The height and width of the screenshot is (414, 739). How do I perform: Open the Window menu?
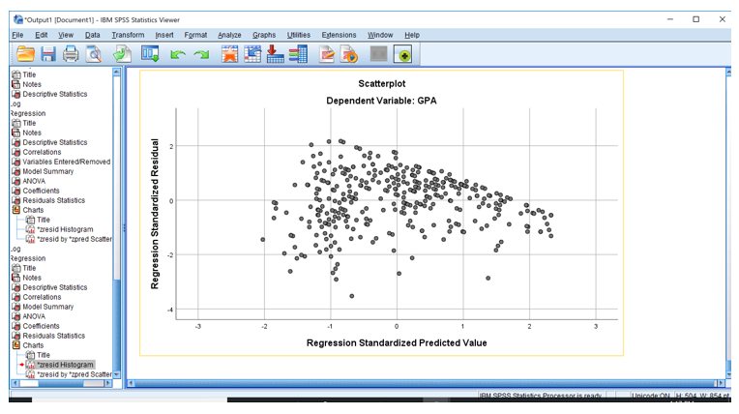(380, 35)
